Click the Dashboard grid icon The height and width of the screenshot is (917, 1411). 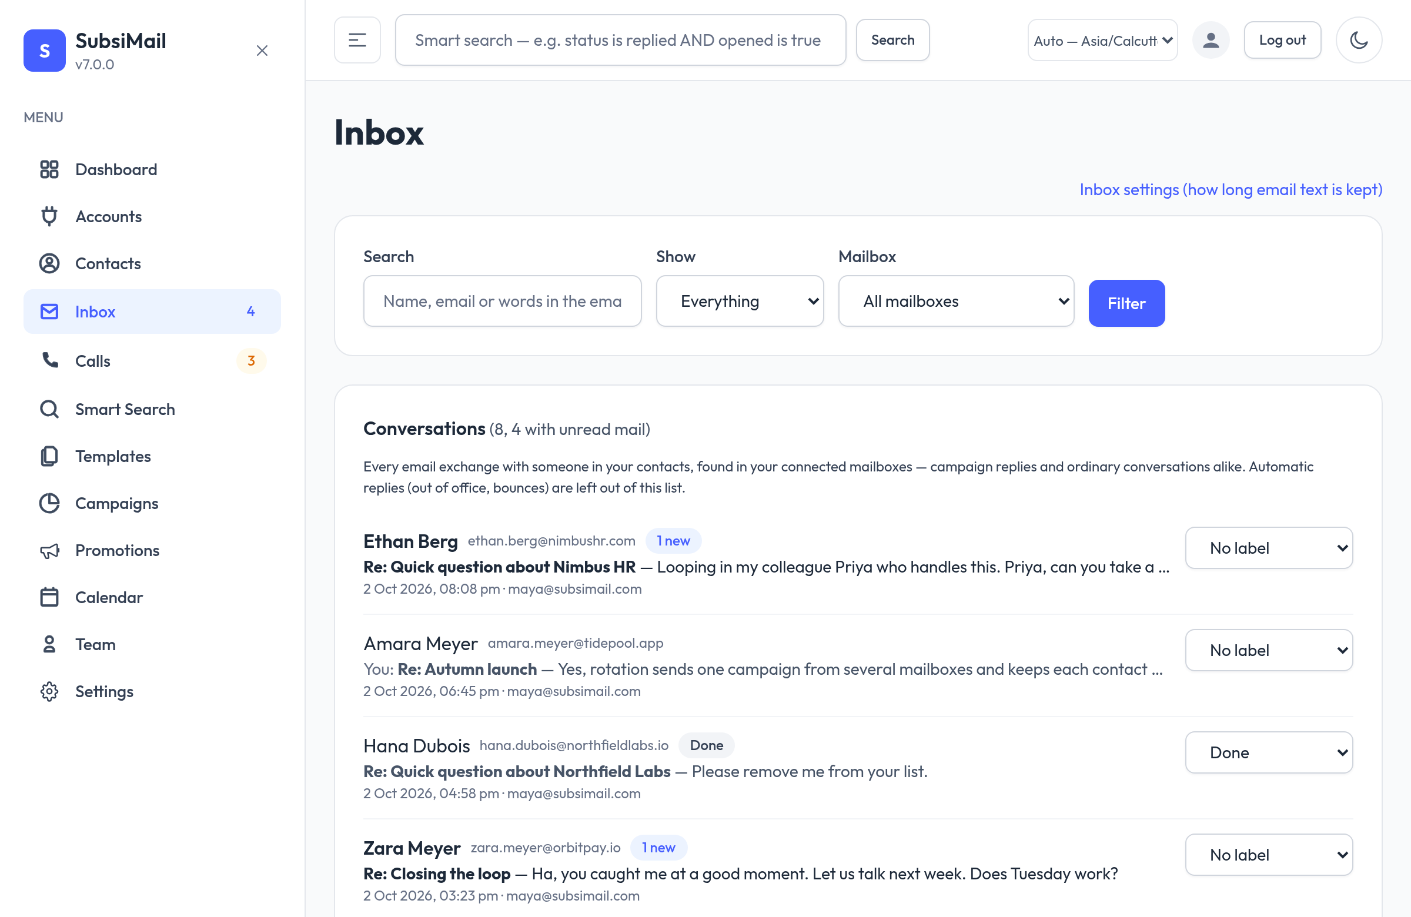(x=49, y=169)
